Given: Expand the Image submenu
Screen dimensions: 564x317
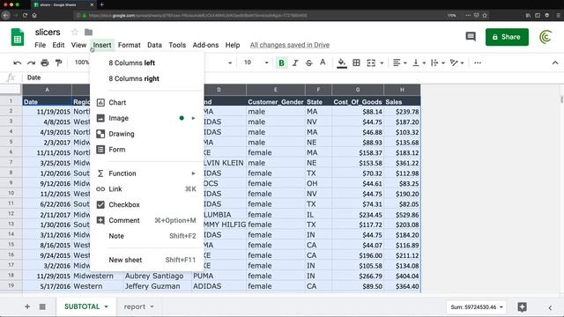Looking at the screenshot, I should [x=147, y=118].
